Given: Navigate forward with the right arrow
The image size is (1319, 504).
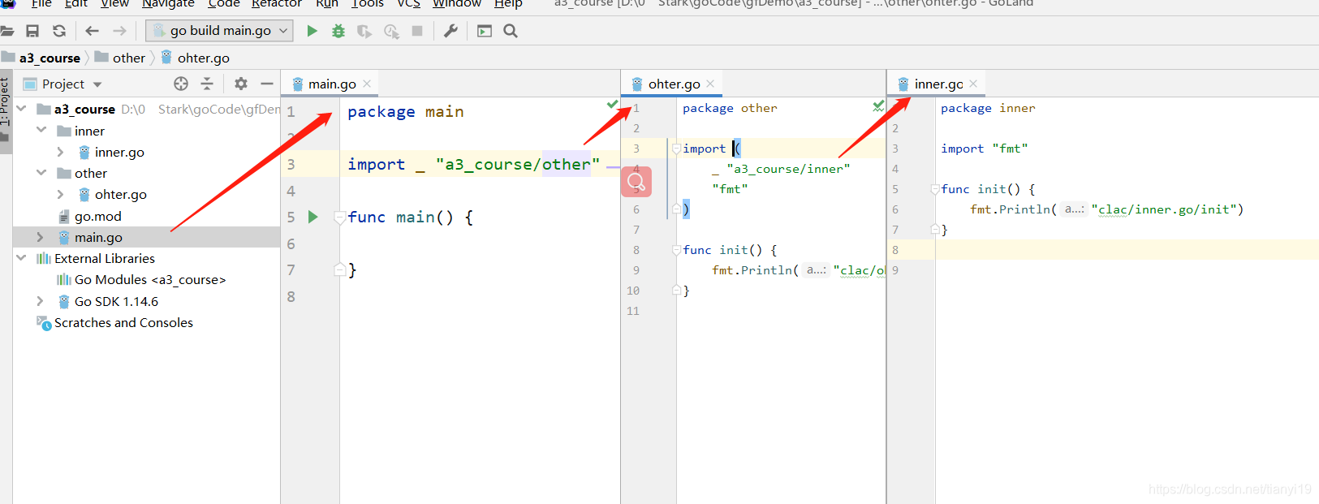Looking at the screenshot, I should coord(119,31).
